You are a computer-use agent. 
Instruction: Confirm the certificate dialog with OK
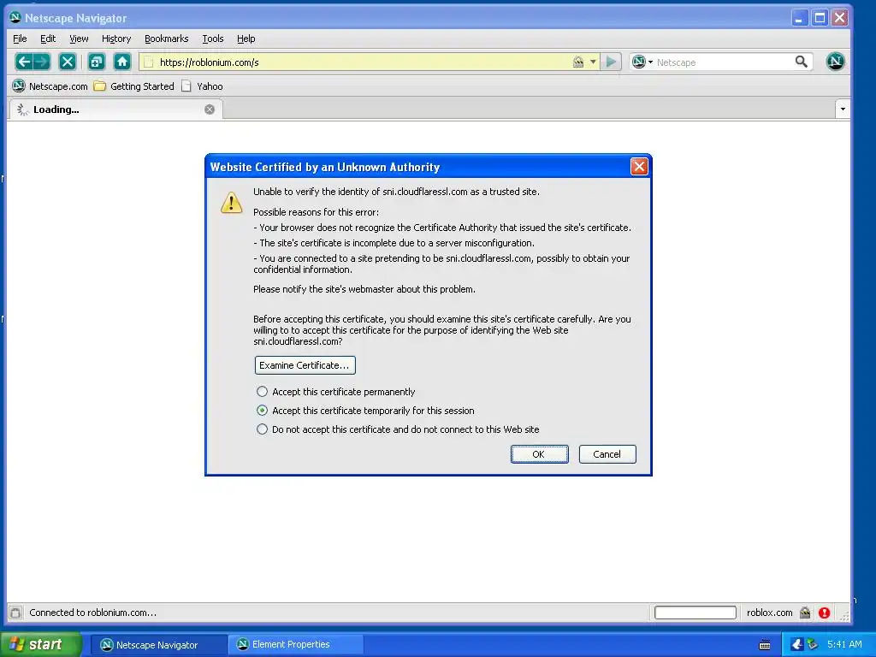point(539,454)
